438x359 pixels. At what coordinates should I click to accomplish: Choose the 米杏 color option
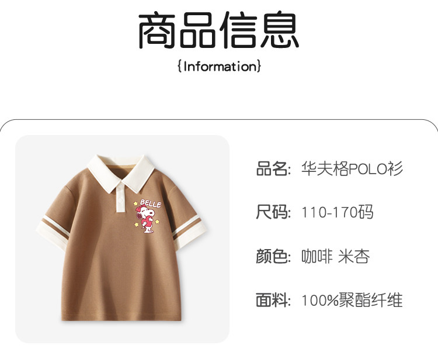coord(354,256)
